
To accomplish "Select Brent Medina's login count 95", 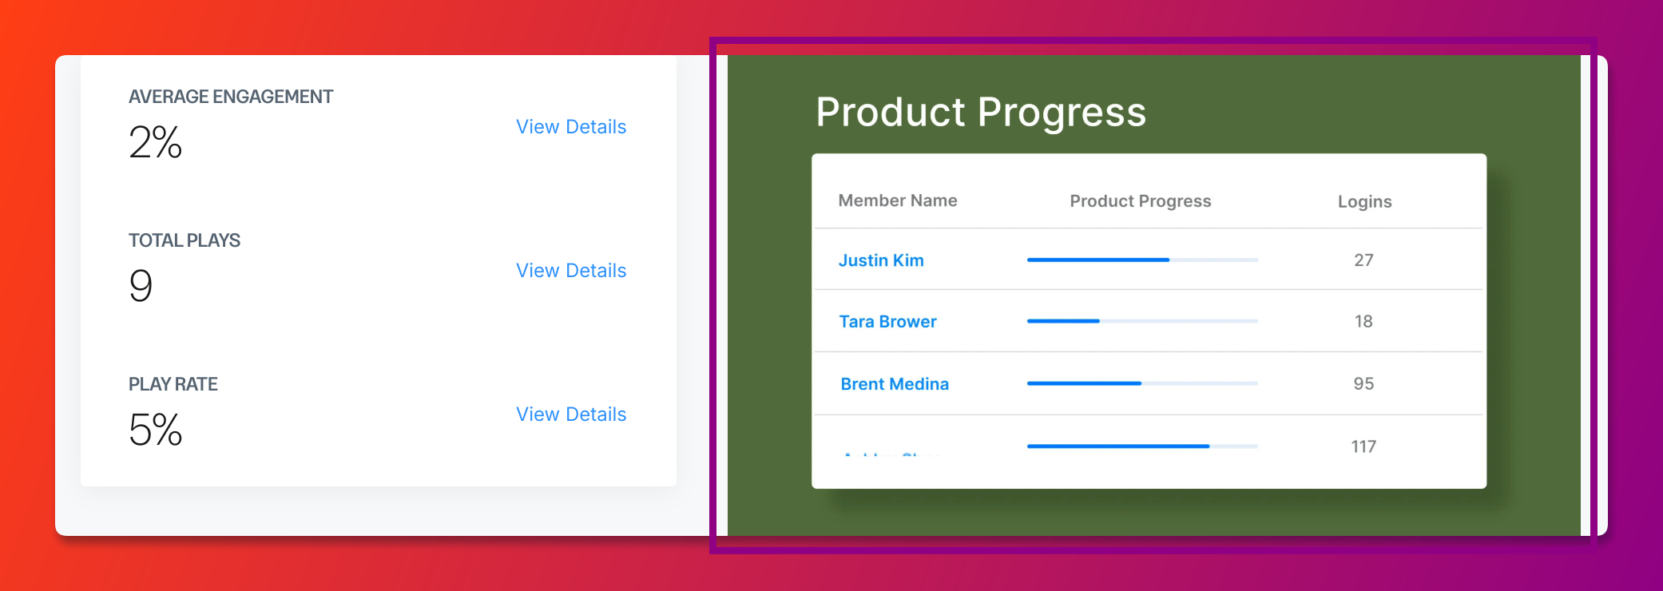I will 1363,384.
